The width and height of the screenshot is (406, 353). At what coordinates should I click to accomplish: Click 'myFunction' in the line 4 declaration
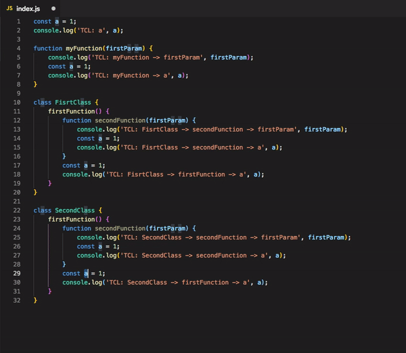[x=84, y=49]
